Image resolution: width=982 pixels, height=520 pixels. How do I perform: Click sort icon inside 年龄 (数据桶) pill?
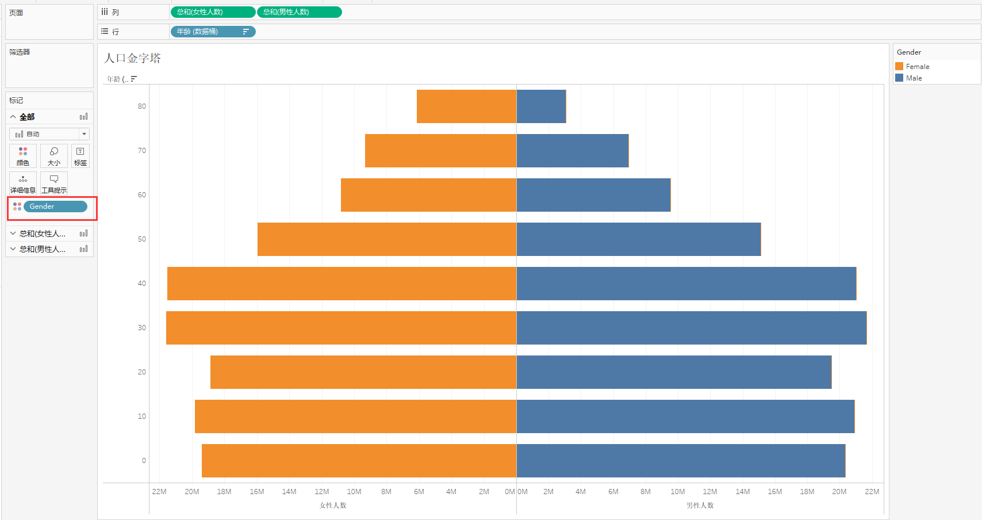click(x=245, y=32)
